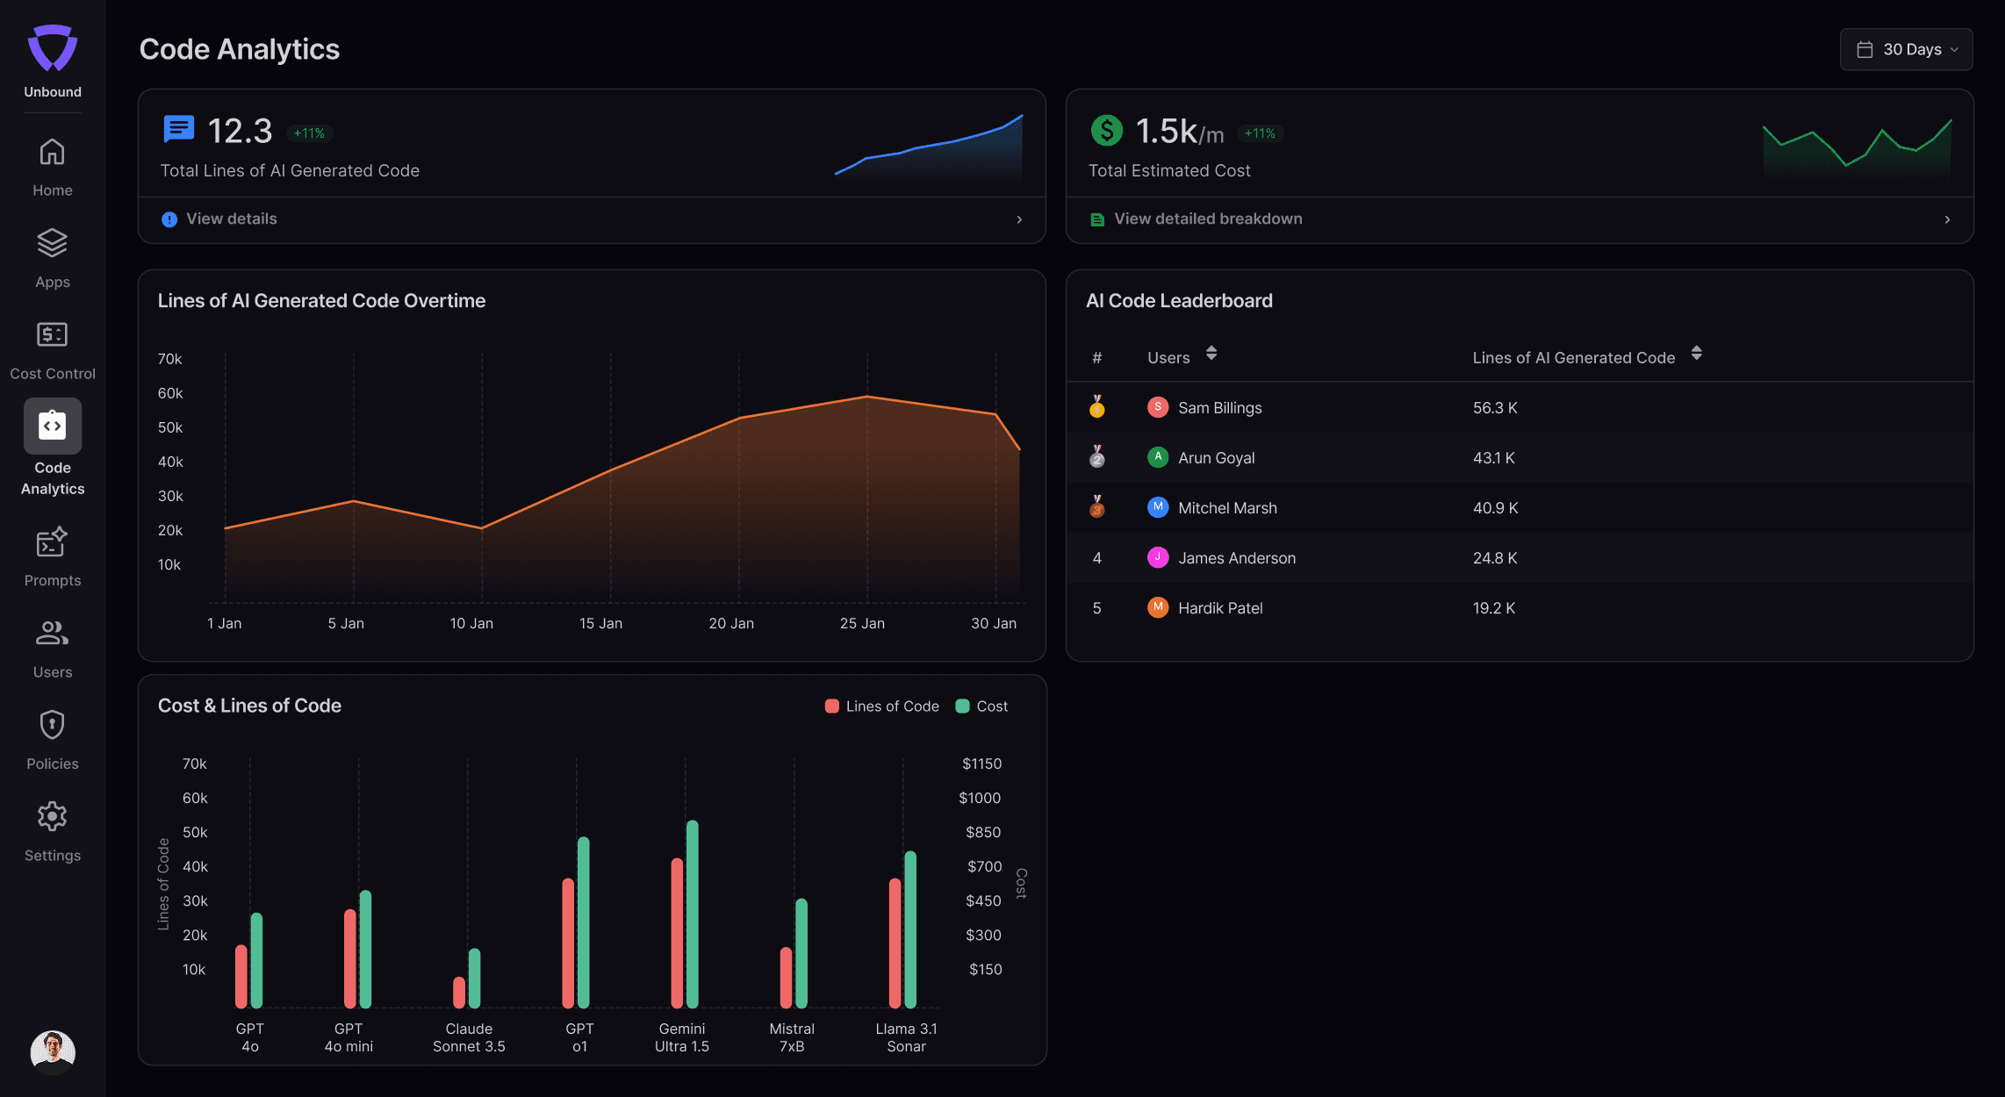Image resolution: width=2005 pixels, height=1097 pixels.
Task: Select Sam Billings leaderboard row
Action: tap(1520, 407)
